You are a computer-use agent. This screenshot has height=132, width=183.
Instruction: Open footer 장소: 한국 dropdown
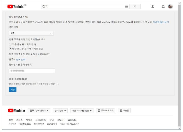pyautogui.click(x=60, y=111)
